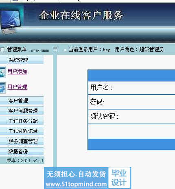This screenshot has width=175, height=189.
Task: Toggle the checkbox next to 管理菜单
Action: click(2, 50)
